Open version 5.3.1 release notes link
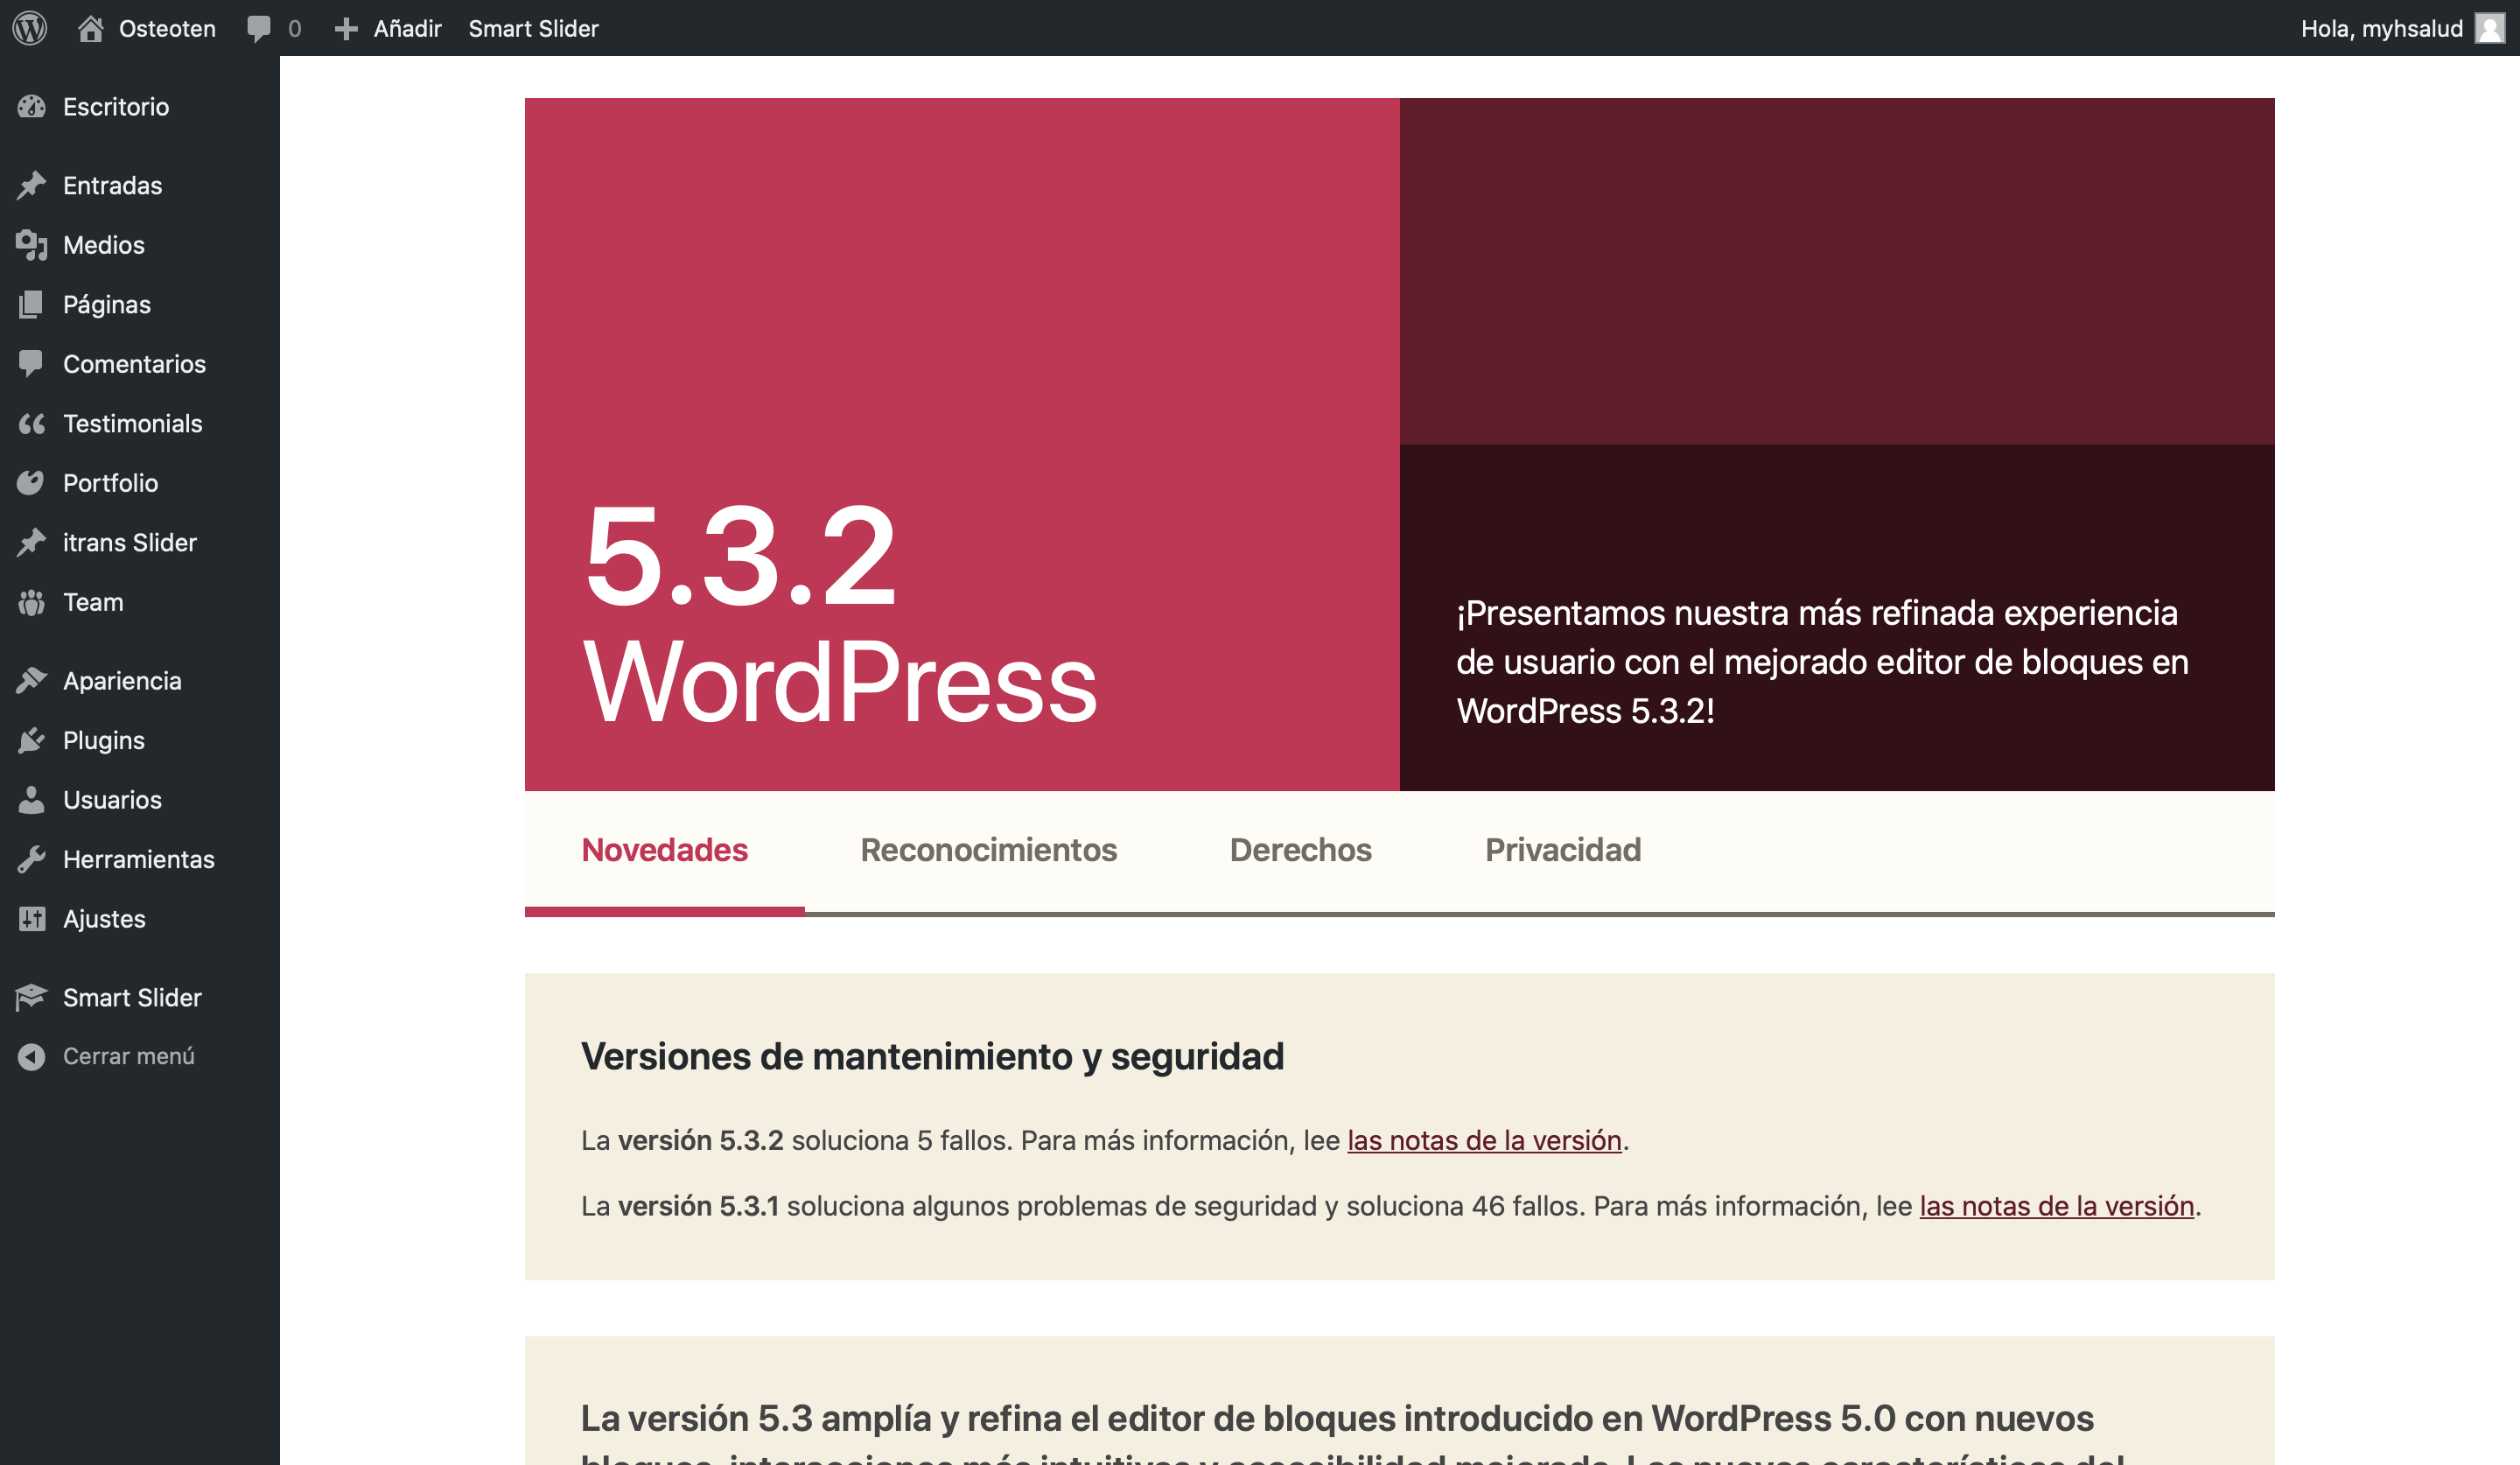The image size is (2520, 1465). [x=2056, y=1206]
